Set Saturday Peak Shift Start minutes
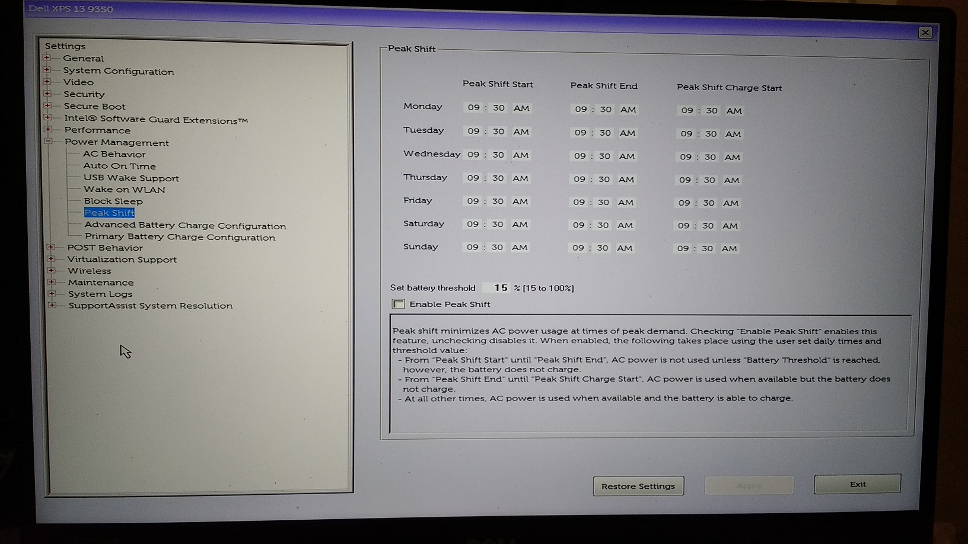 [x=498, y=224]
